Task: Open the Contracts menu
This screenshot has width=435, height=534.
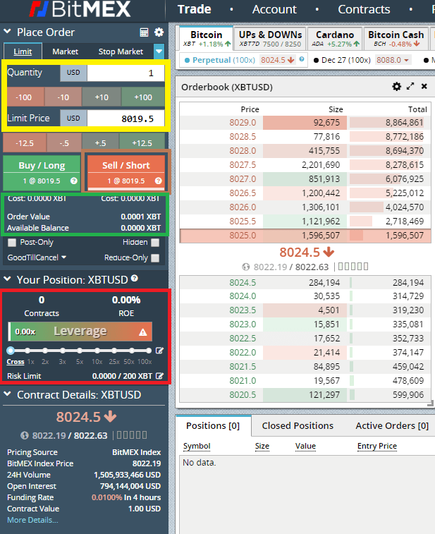Action: click(x=364, y=10)
